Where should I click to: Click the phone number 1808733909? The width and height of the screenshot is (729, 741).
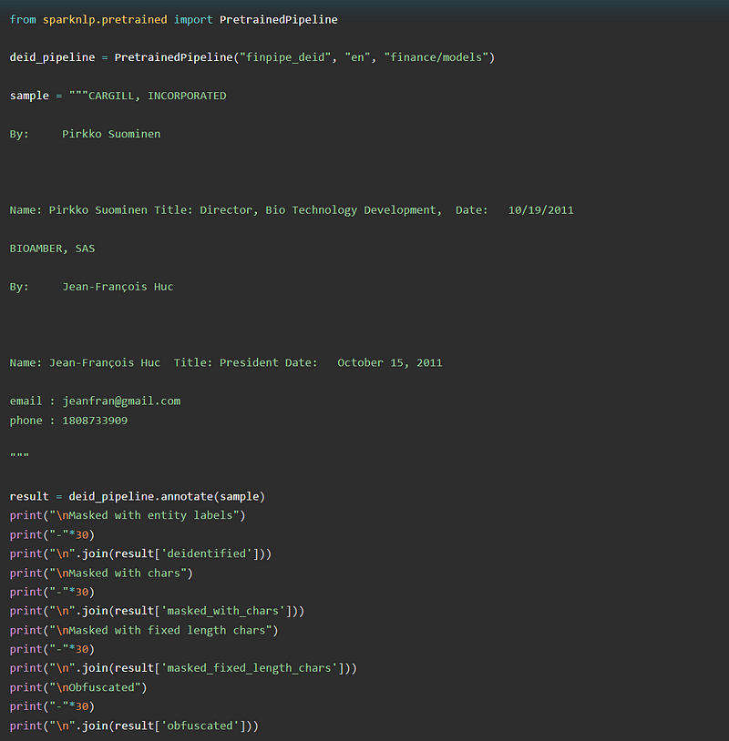[x=95, y=421]
